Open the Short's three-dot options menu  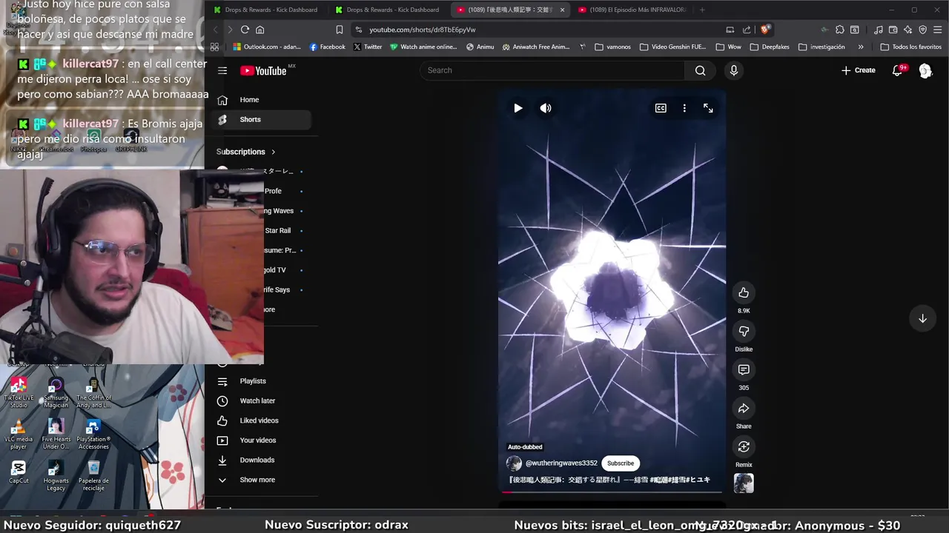tap(684, 108)
